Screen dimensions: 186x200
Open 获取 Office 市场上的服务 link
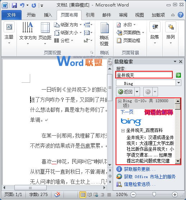tap(150, 177)
